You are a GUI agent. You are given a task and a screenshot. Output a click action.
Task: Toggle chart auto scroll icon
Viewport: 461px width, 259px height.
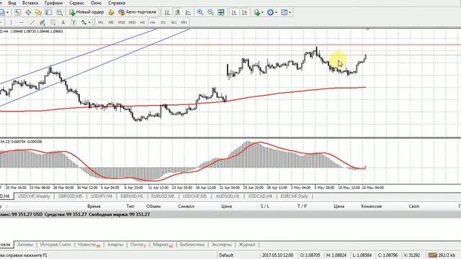234,12
